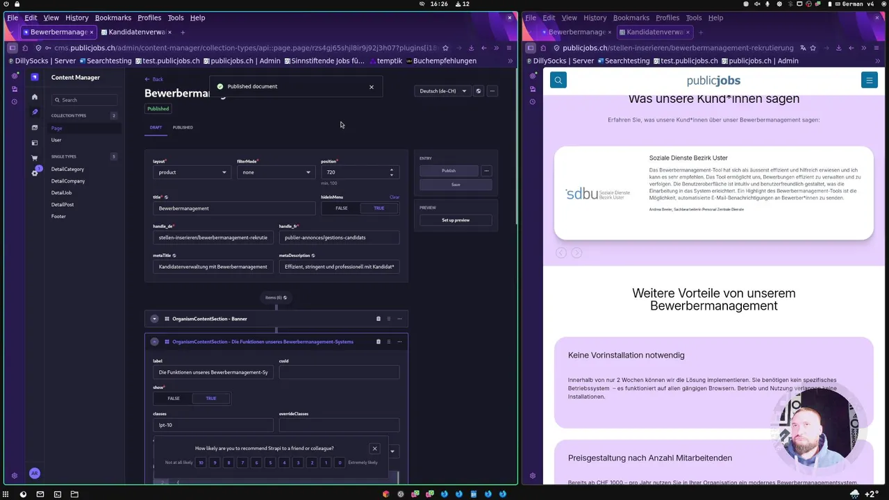Switch to the PUBLISHED tab

(x=183, y=128)
